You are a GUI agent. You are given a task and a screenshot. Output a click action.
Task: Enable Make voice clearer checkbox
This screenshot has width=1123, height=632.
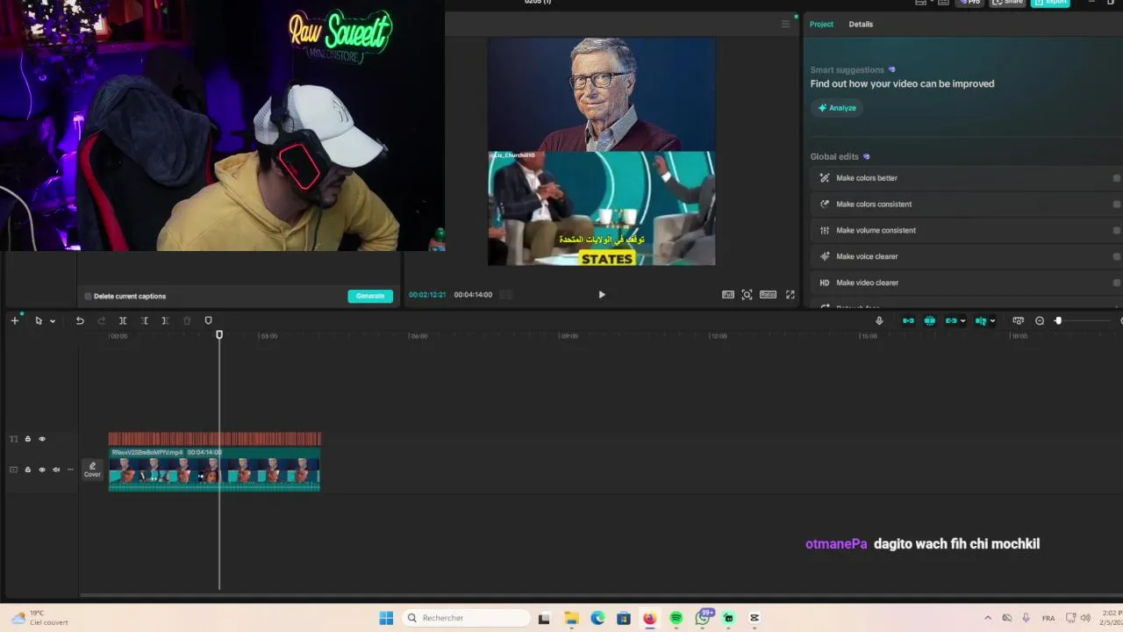(x=1116, y=257)
